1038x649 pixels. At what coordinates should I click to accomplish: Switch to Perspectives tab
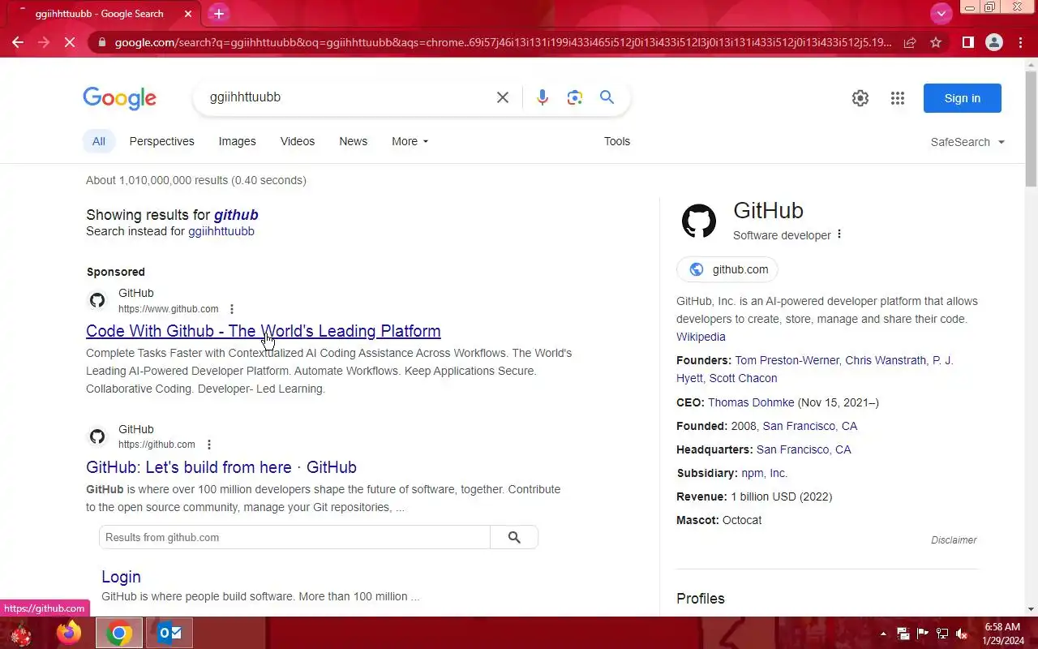162,141
